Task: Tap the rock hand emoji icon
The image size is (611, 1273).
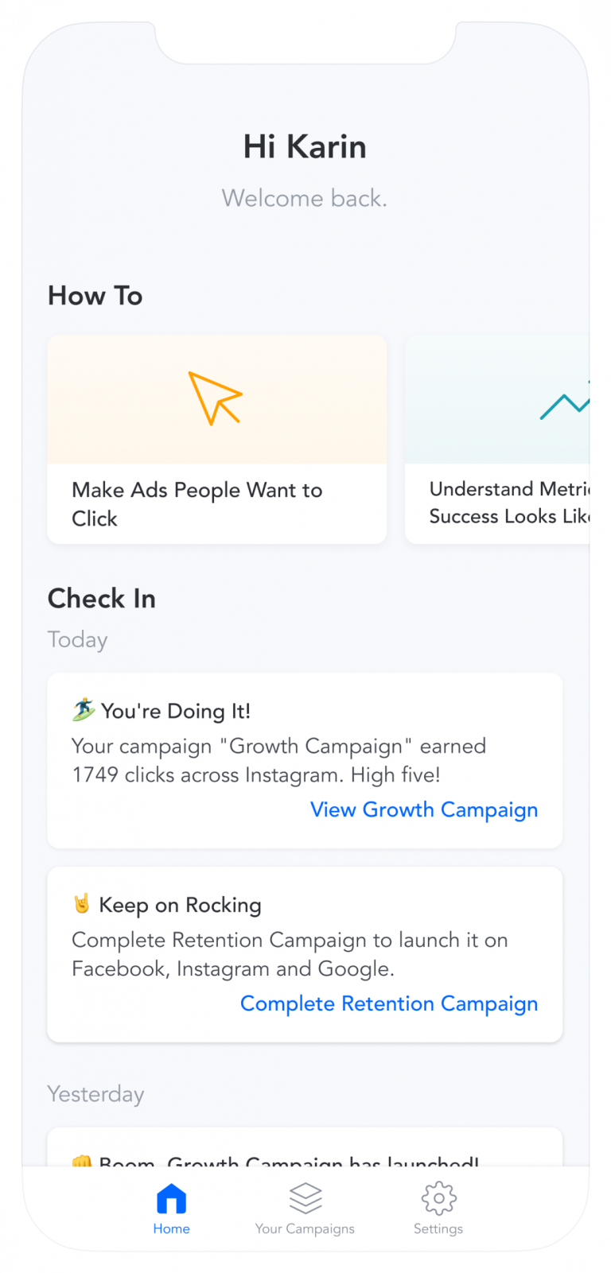Action: tap(82, 904)
